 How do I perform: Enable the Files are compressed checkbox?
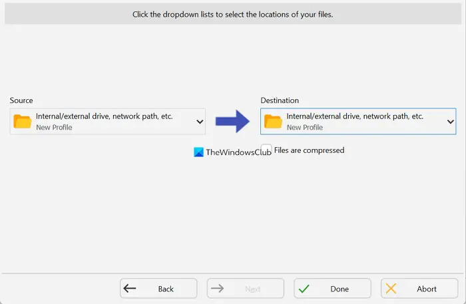coord(266,149)
